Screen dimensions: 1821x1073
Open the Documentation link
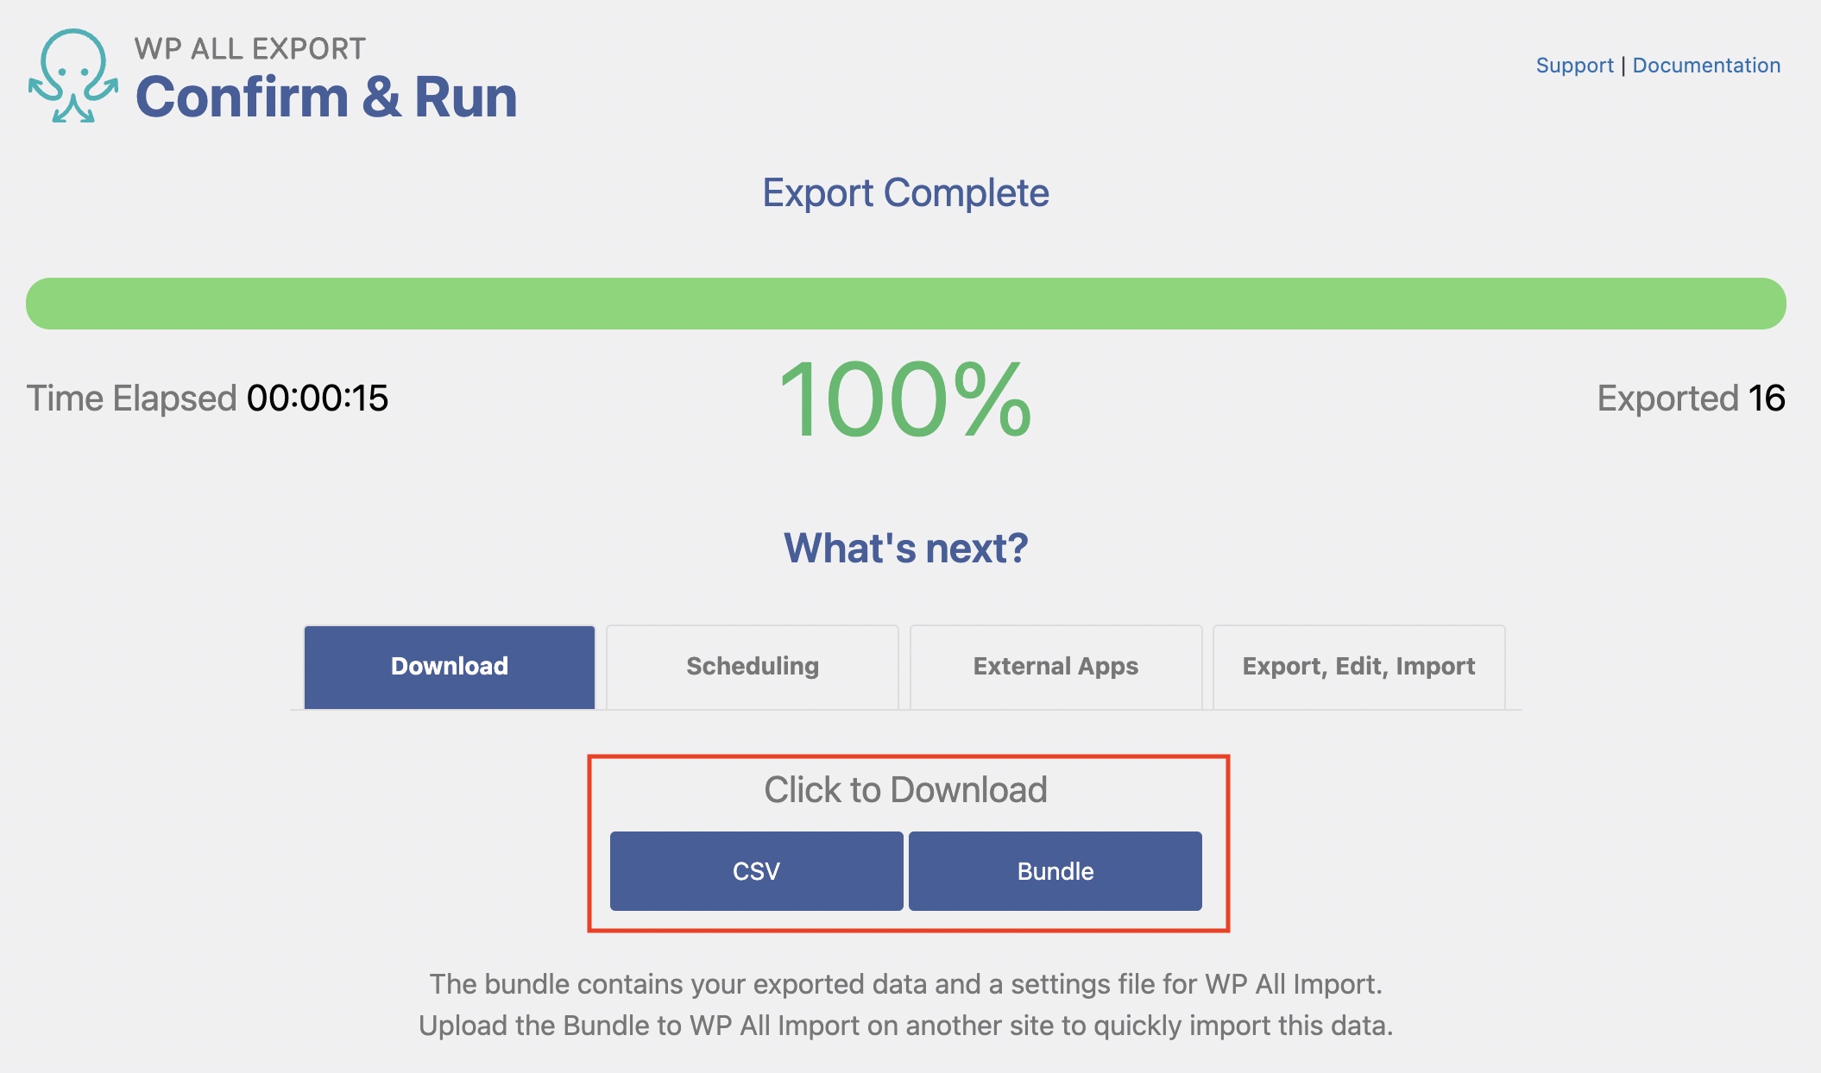(1706, 66)
